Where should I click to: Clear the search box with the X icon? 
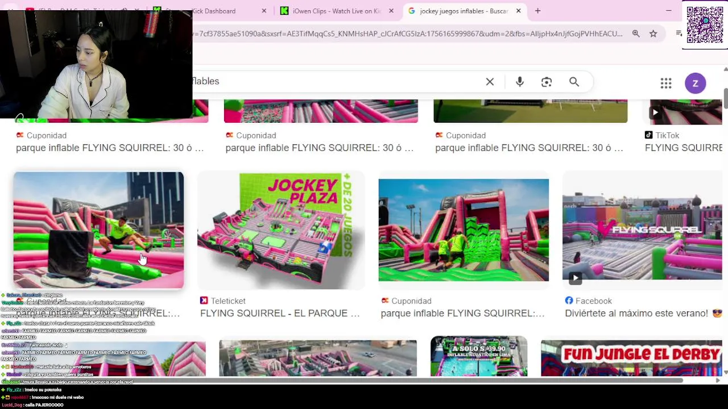(490, 82)
